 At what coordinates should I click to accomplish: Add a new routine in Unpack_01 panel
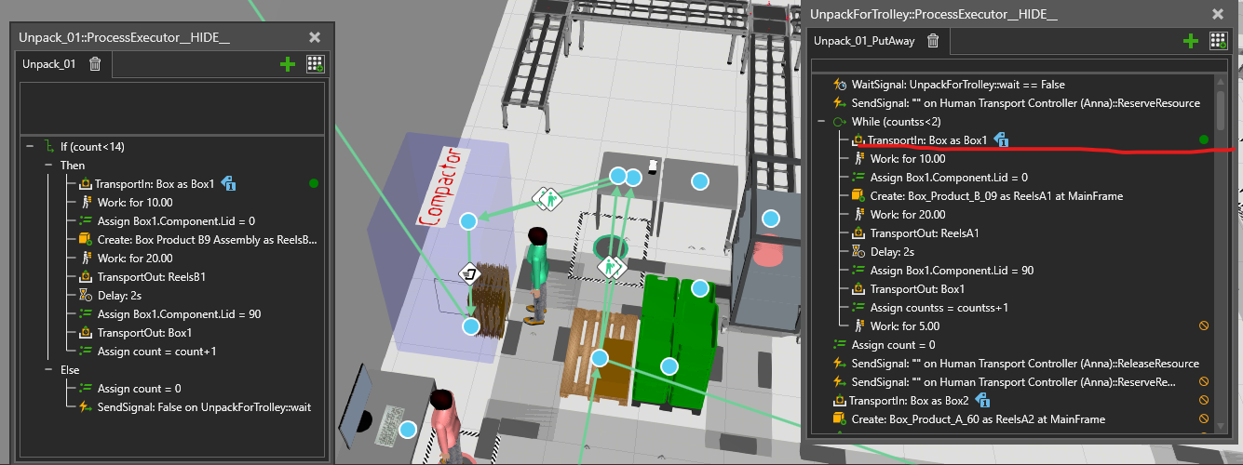[x=287, y=64]
